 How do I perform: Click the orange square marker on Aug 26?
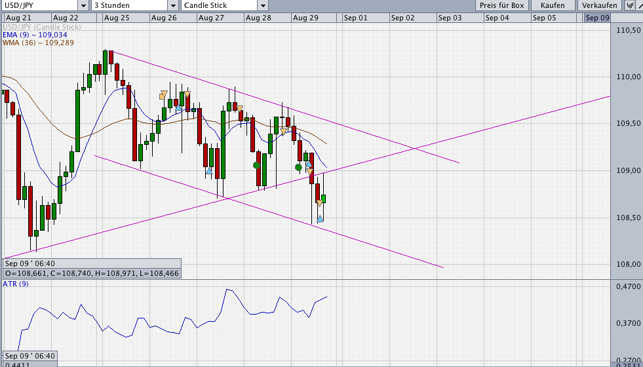[162, 96]
